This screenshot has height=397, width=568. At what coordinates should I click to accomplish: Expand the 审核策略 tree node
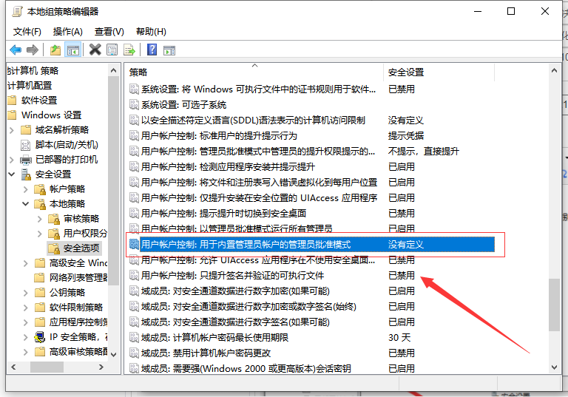coord(39,219)
